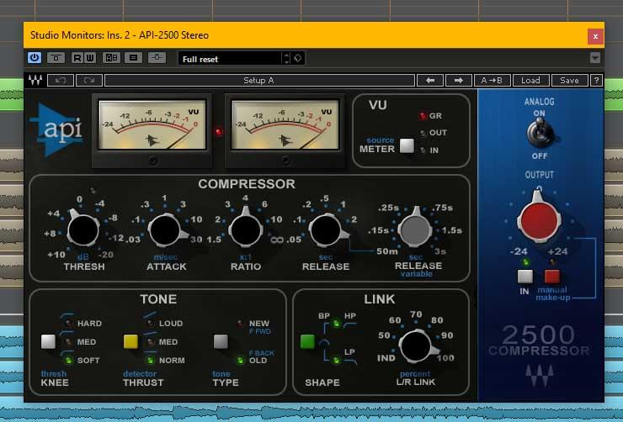Screen dimensions: 623x422
Task: Click the GR meter indicator LED
Action: (423, 116)
